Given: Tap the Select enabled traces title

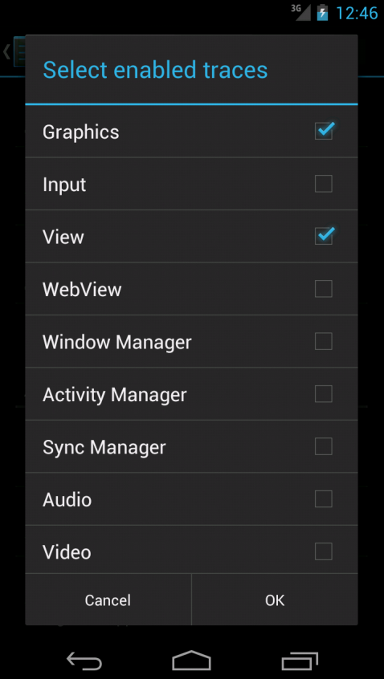Looking at the screenshot, I should 155,70.
